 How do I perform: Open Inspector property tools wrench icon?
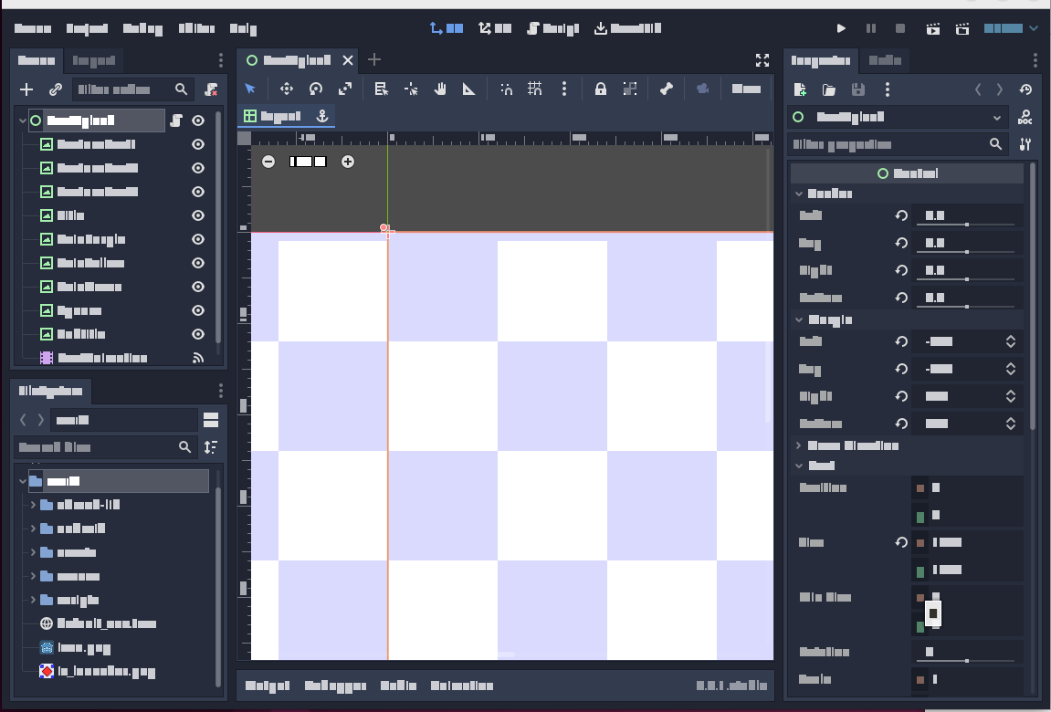[x=1025, y=144]
